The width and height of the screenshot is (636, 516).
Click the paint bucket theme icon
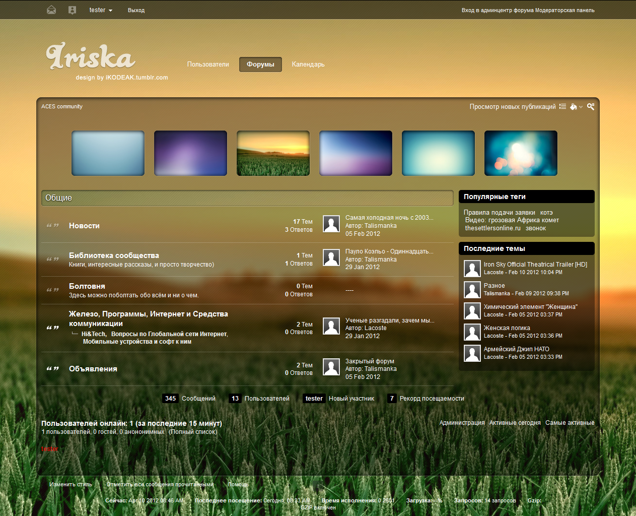tap(573, 106)
